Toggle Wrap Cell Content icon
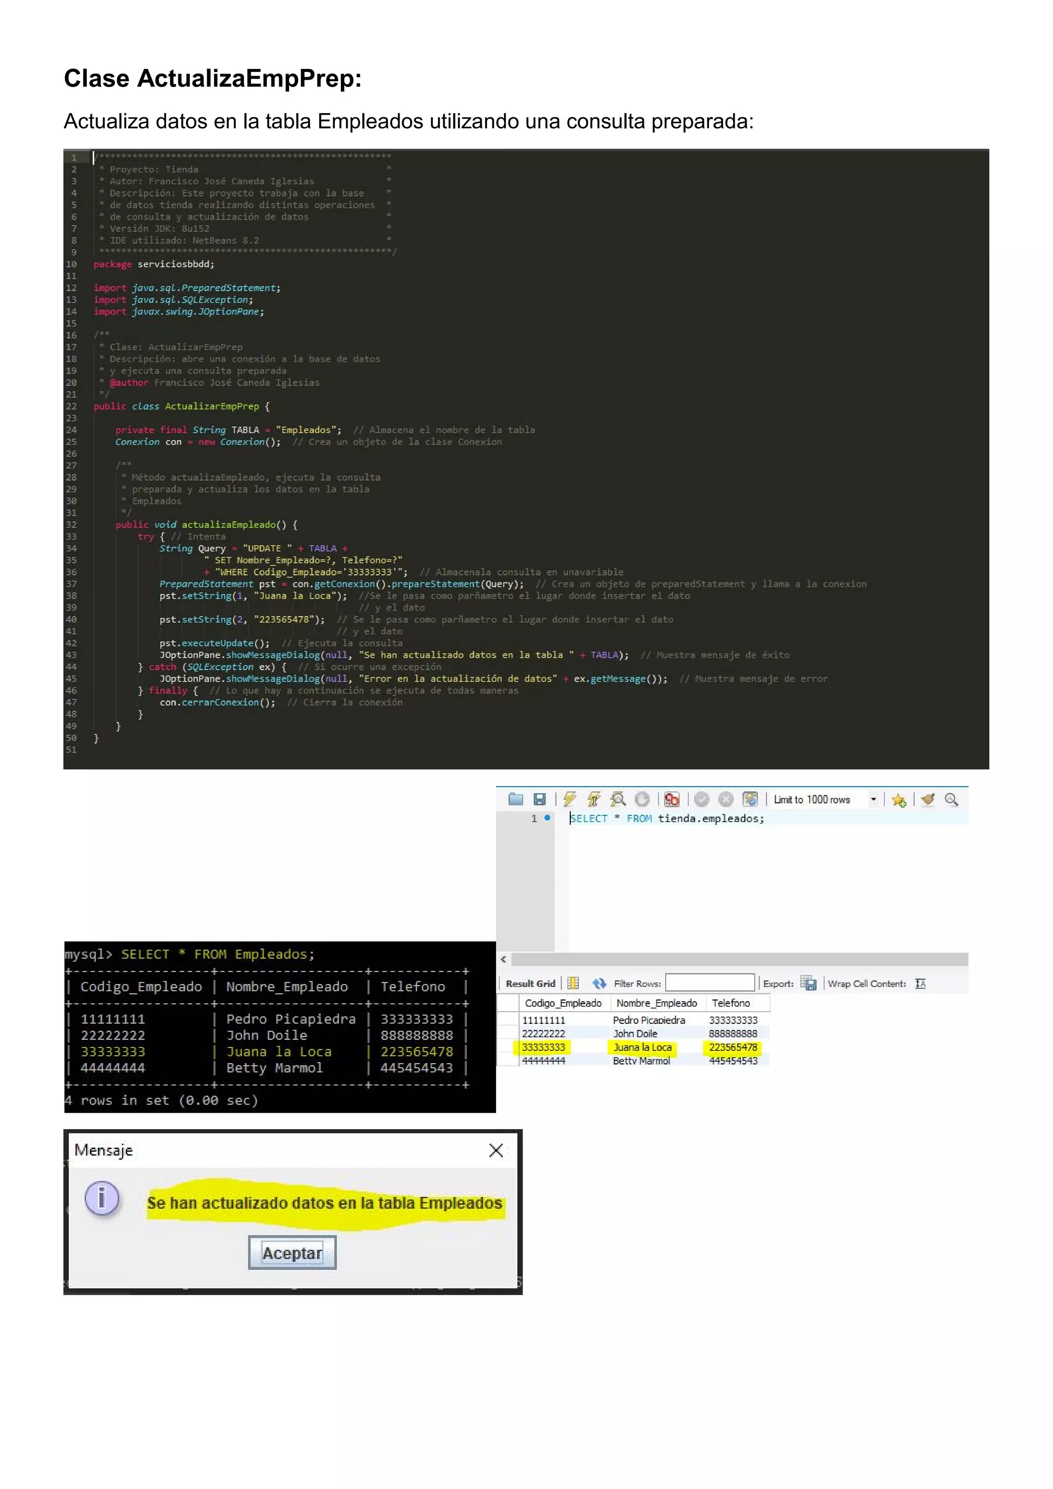 [920, 983]
